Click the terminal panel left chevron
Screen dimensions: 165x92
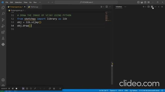pyautogui.click(x=159, y=7)
